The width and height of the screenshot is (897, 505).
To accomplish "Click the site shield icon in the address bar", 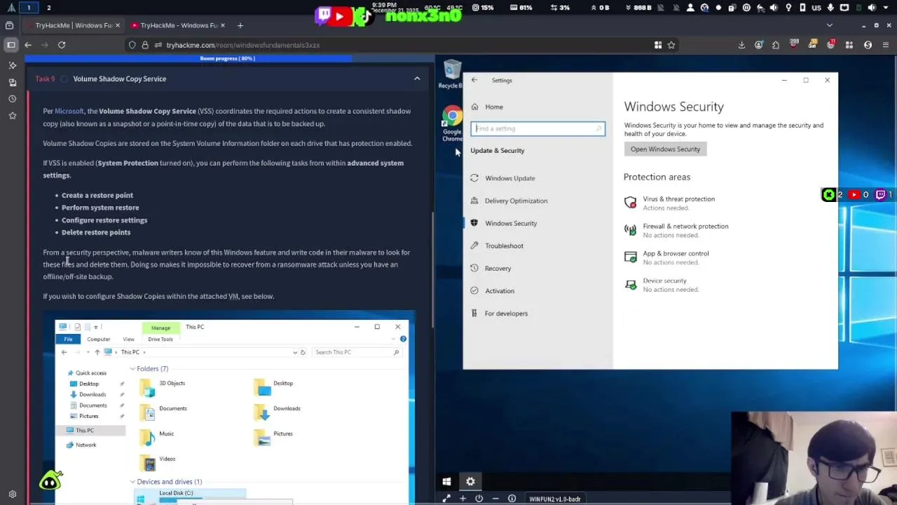I will 132,45.
